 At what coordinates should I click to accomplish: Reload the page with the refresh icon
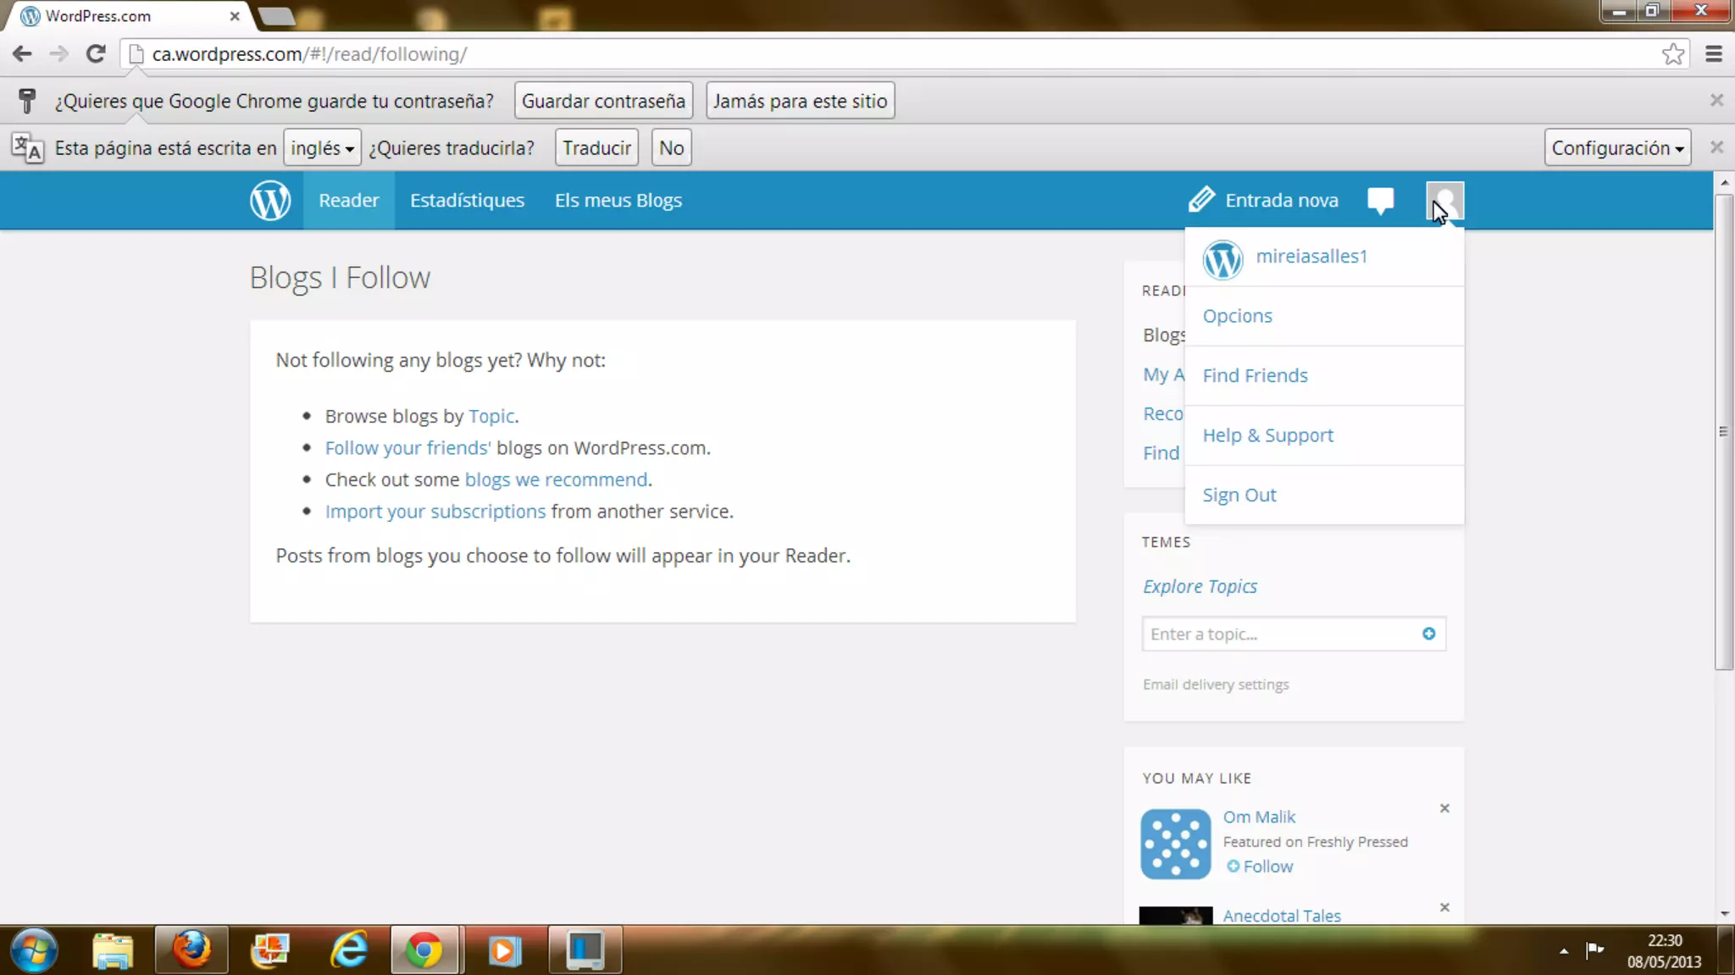click(96, 54)
